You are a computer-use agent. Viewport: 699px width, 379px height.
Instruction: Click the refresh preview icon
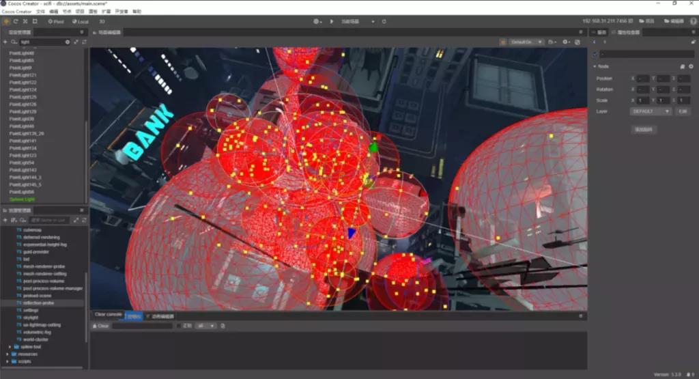[x=384, y=21]
